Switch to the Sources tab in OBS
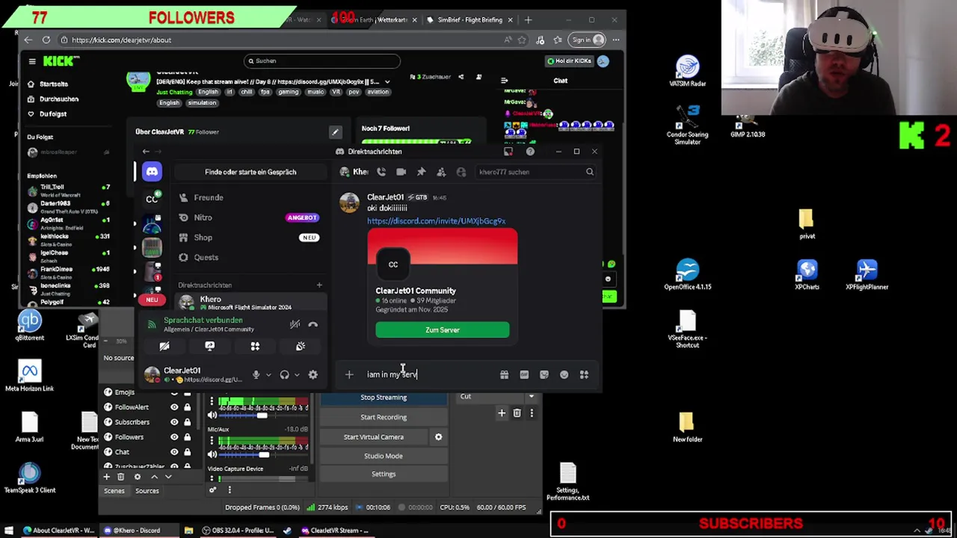Screen dimensions: 957x538 click(x=147, y=491)
